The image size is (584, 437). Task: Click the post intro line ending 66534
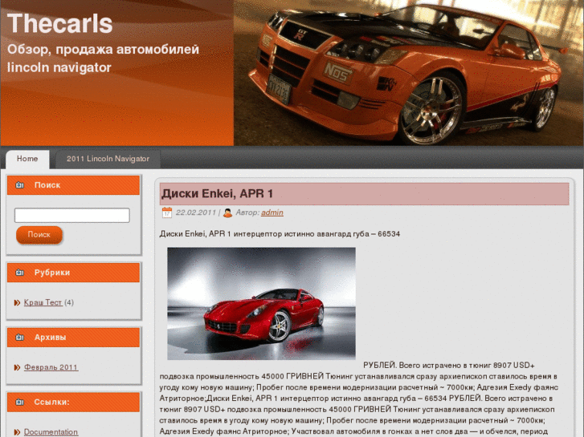(280, 234)
